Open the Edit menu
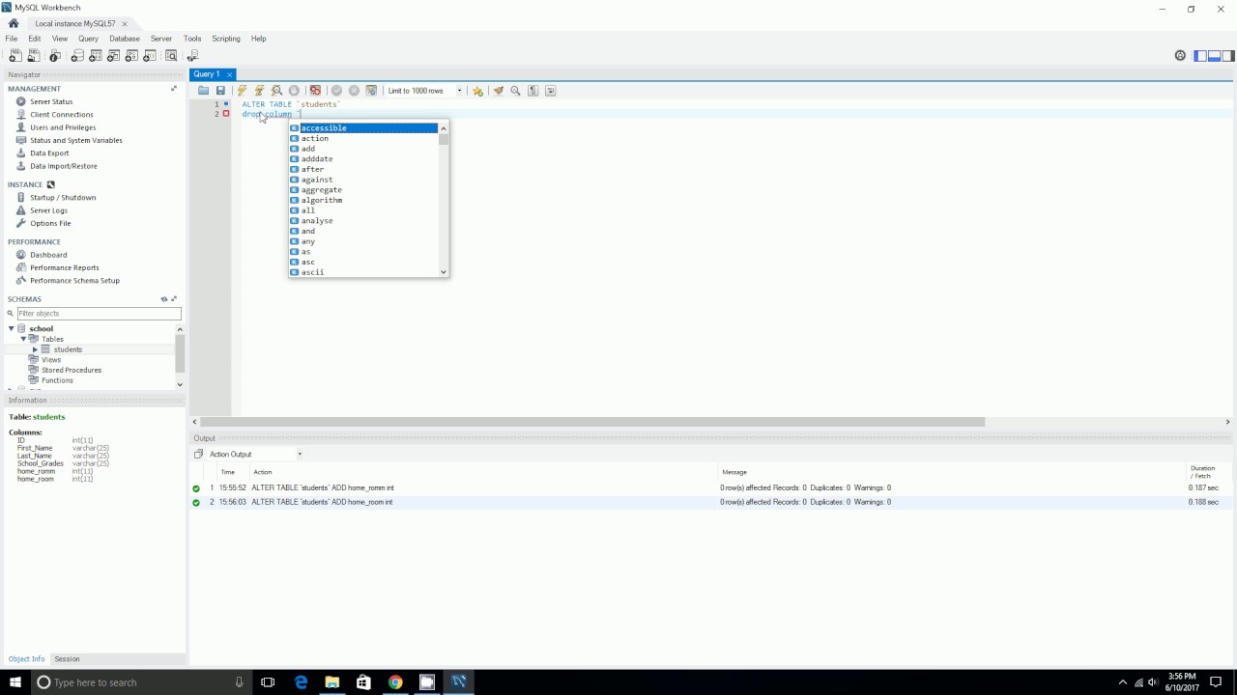Screen dimensions: 1237x695 35,39
